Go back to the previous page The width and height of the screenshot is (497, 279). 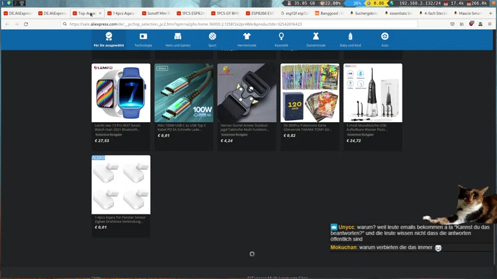(x=7, y=24)
